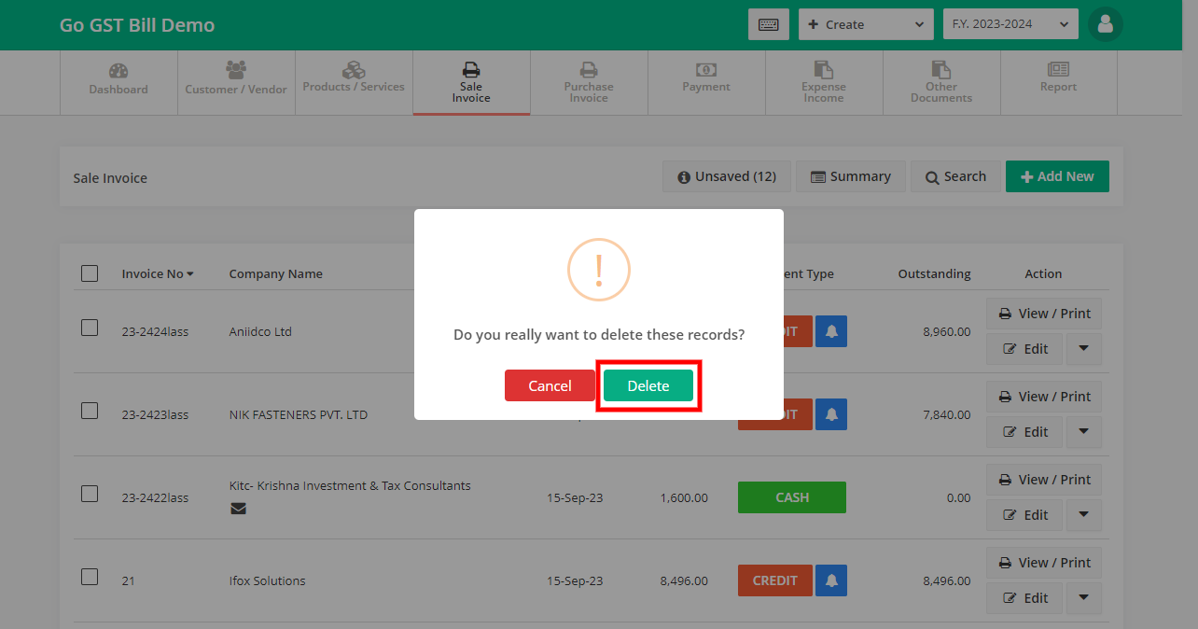Expand the Edit actions arrow for Aniidco Ltd

click(x=1083, y=348)
